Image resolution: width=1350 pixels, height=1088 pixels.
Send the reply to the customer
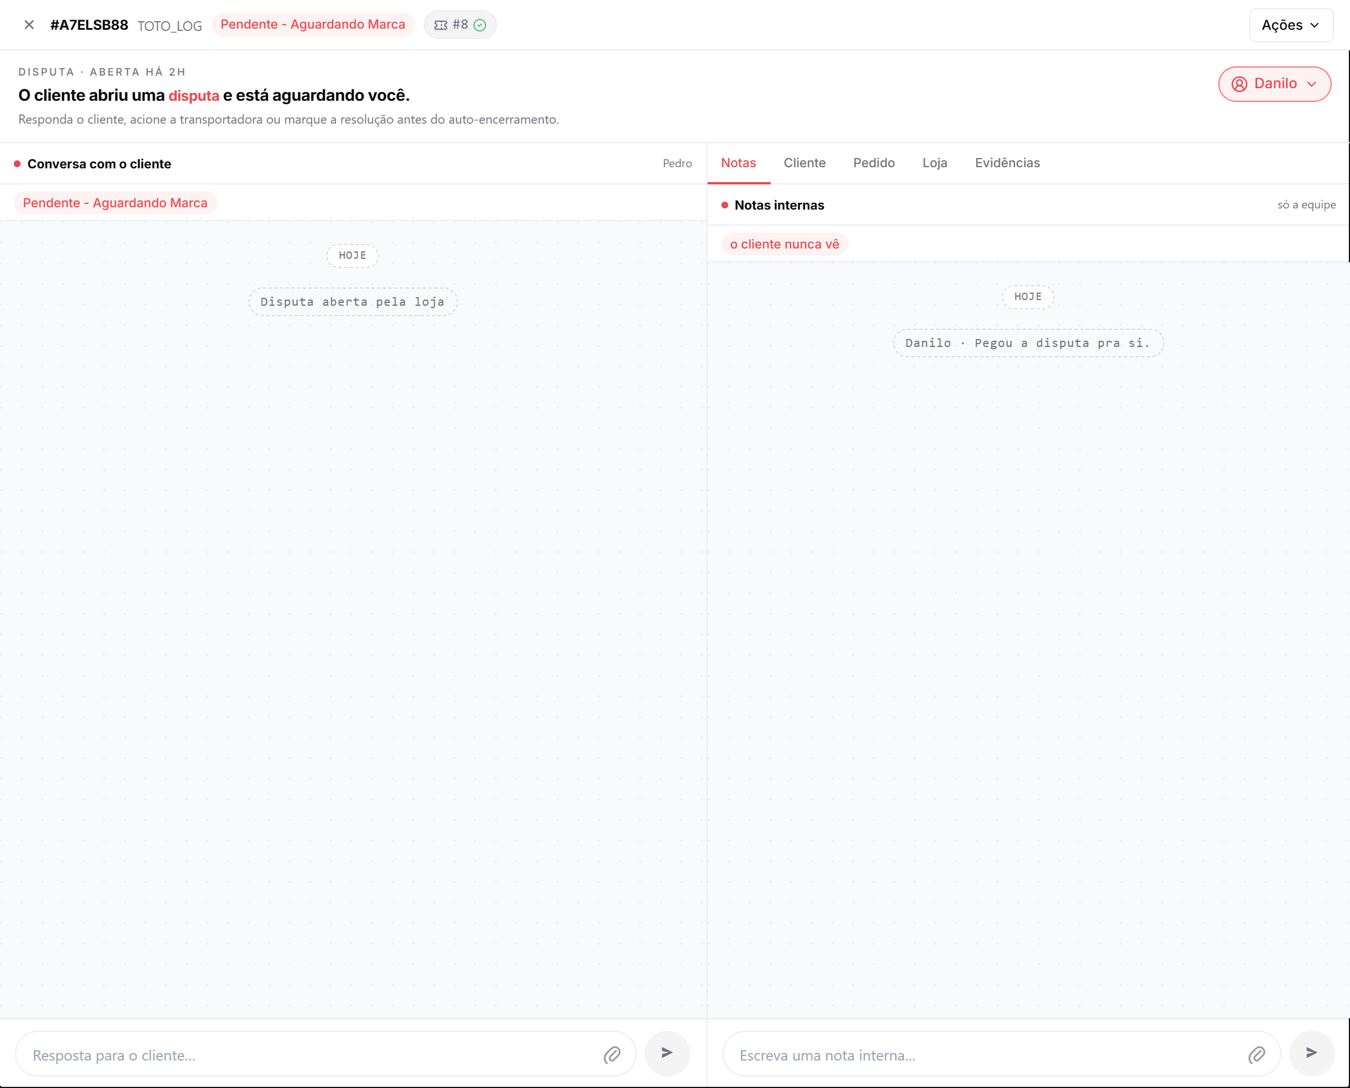click(x=667, y=1053)
